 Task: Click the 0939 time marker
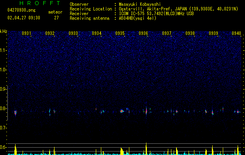tap(213, 33)
